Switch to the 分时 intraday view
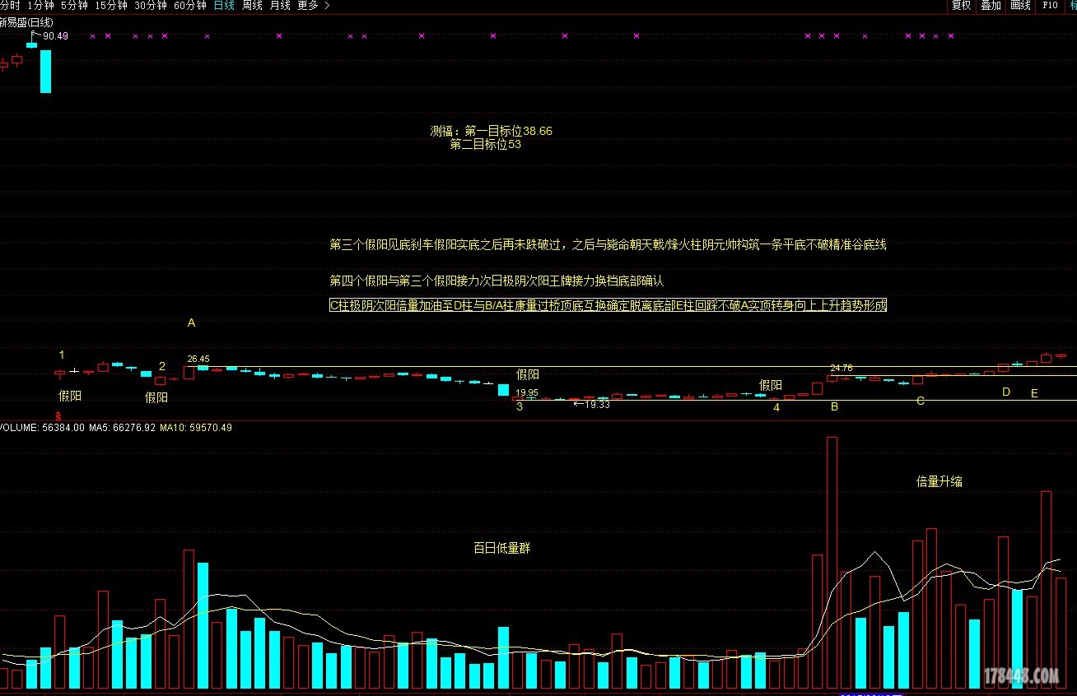The height and width of the screenshot is (696, 1077). pos(9,5)
